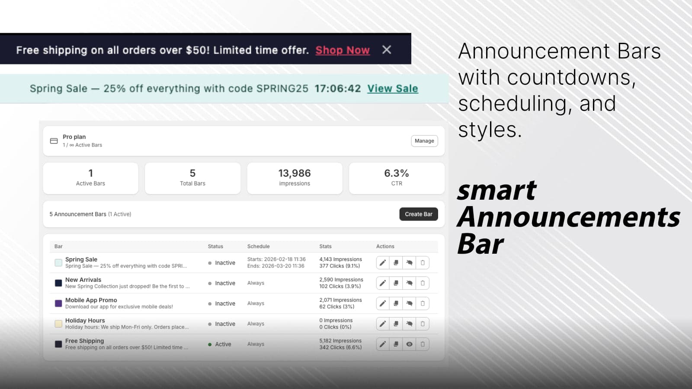Click the Free Shipping dark swatch
Screen dimensions: 692x389
pos(58,344)
